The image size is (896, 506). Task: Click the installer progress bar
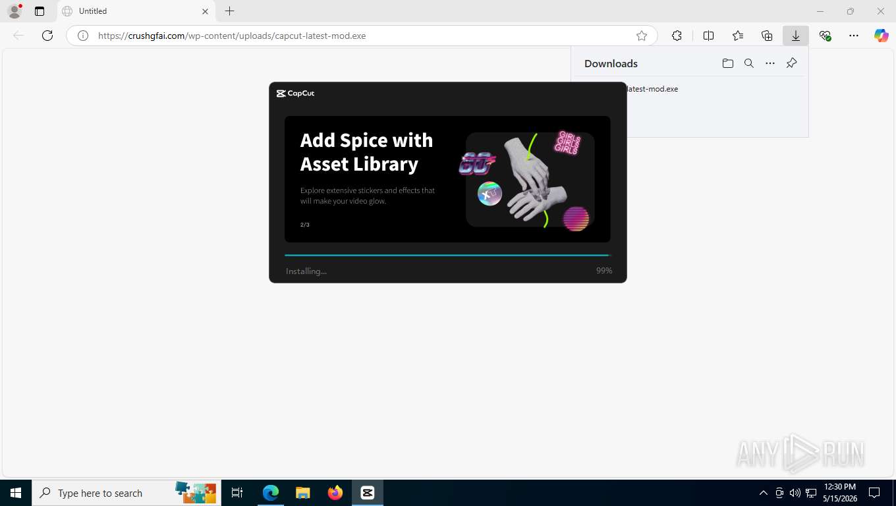point(447,255)
